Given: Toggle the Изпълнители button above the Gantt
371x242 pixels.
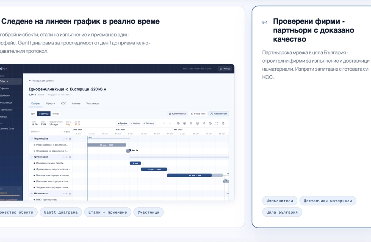Looking at the screenshot, I should pyautogui.click(x=219, y=114).
